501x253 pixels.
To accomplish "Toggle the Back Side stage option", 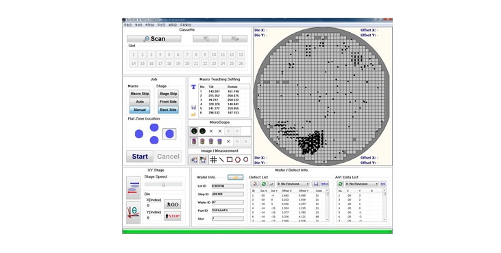I will tap(168, 109).
